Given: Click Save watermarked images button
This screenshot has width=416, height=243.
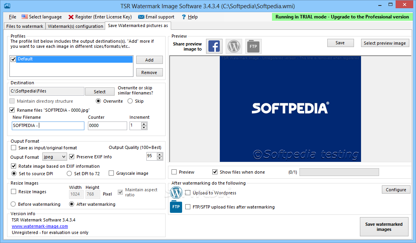Looking at the screenshot, I should coord(384,227).
